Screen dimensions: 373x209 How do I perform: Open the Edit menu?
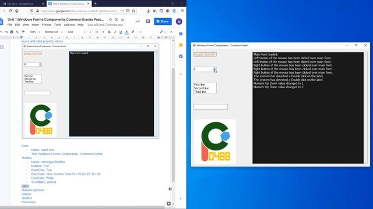(x=17, y=24)
